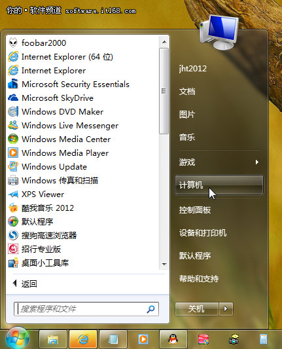Image resolution: width=282 pixels, height=349 pixels.
Task: Click the Microsoft SkyDrive cloud icon
Action: 13,98
